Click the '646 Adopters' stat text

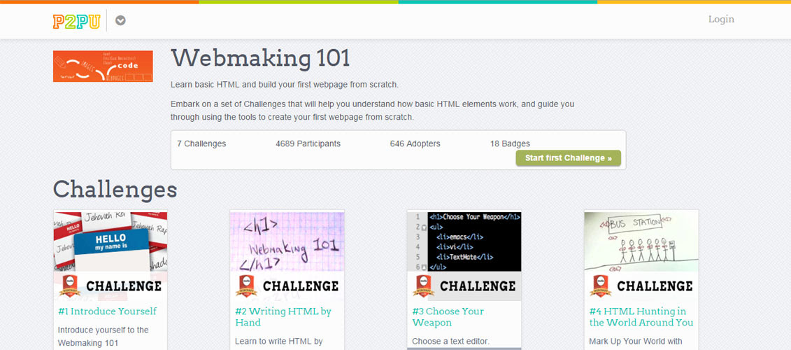(415, 143)
